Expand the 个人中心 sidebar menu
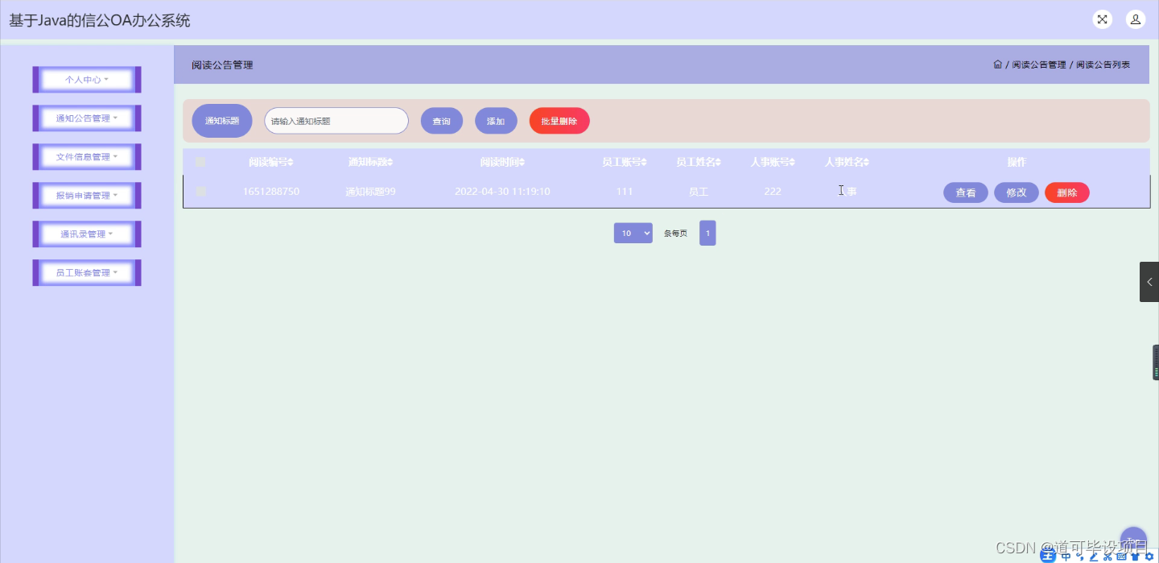 coord(86,79)
